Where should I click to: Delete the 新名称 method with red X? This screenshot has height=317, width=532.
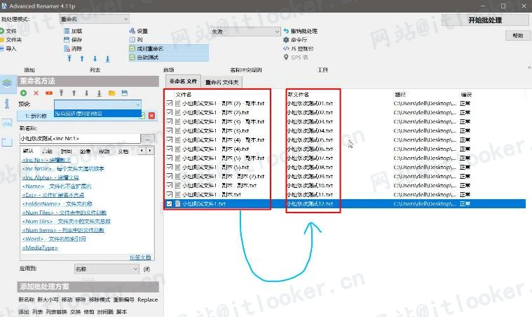pyautogui.click(x=151, y=116)
